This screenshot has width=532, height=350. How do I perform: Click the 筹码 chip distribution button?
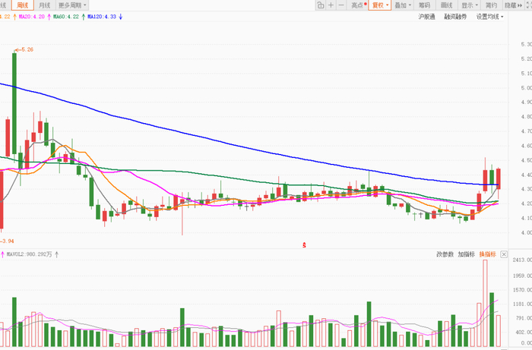click(424, 5)
